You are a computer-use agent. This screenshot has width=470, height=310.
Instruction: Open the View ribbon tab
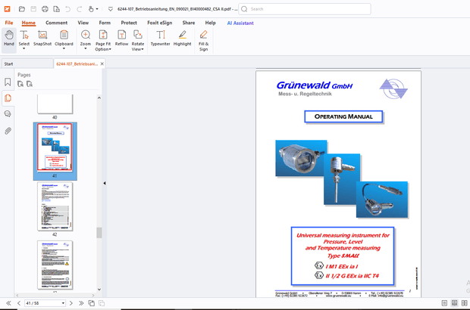pos(83,23)
